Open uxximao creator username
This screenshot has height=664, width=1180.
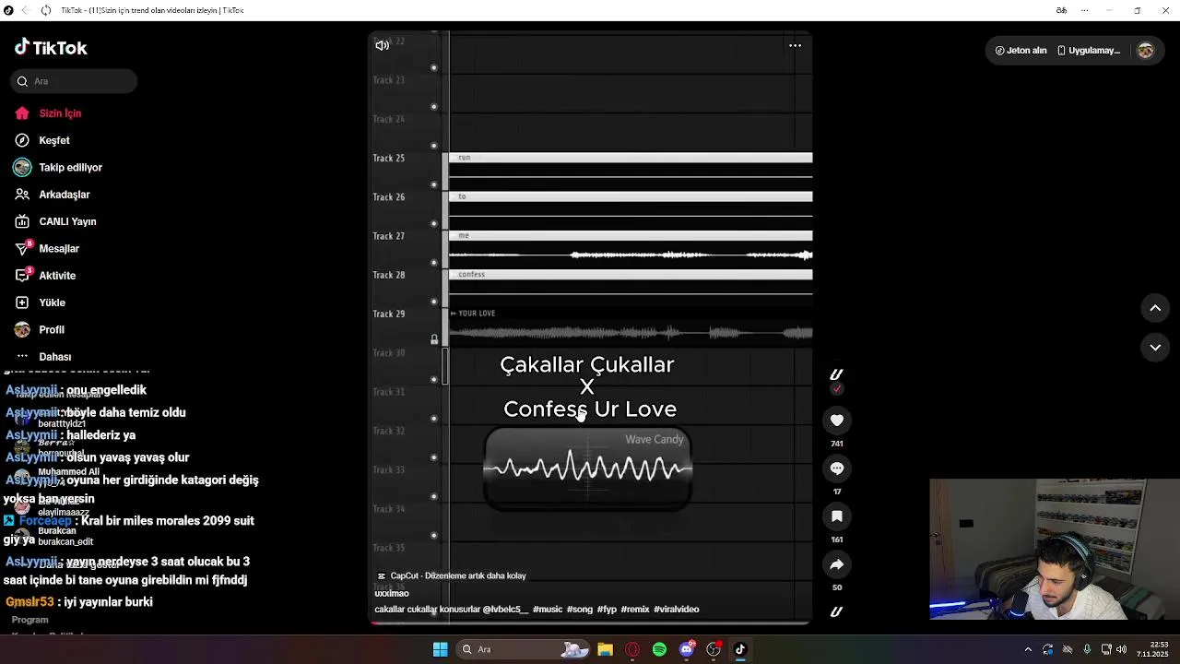(392, 593)
